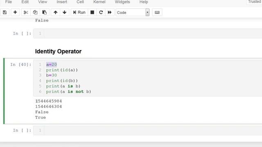Image resolution: width=262 pixels, height=147 pixels.
Task: Click the False output in cell 40
Action: point(42,112)
